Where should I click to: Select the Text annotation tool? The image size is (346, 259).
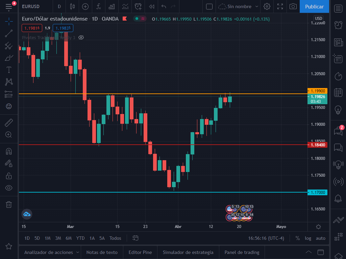[x=9, y=70]
